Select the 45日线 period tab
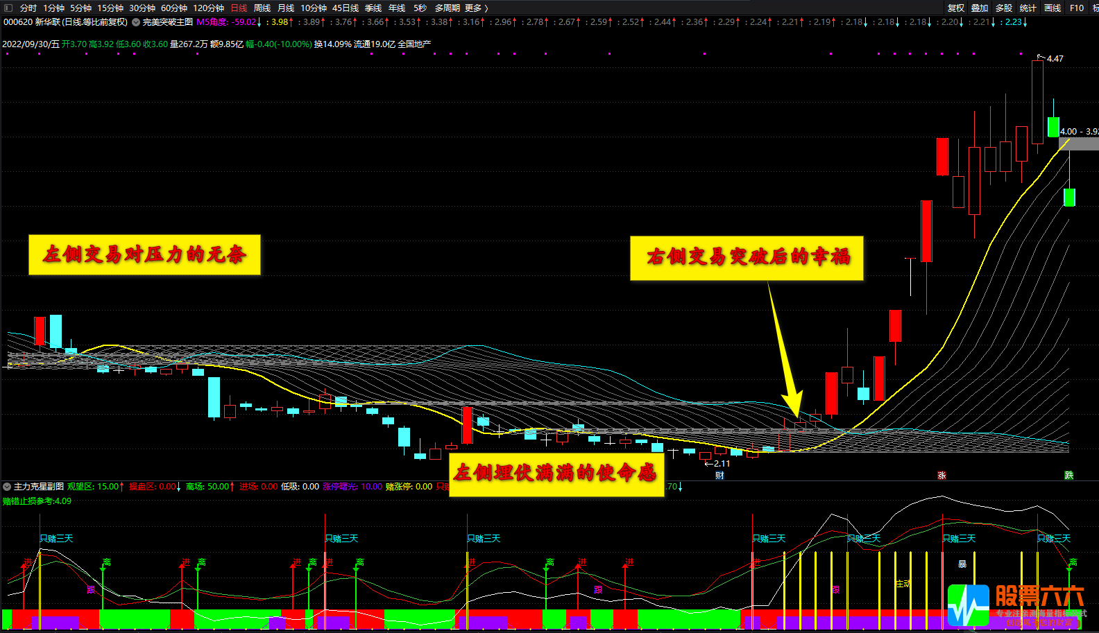1099x633 pixels. click(x=346, y=8)
